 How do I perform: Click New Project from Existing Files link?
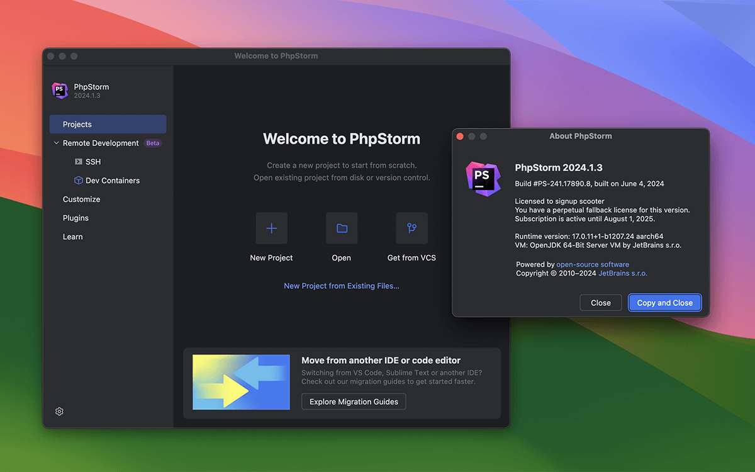tap(342, 286)
